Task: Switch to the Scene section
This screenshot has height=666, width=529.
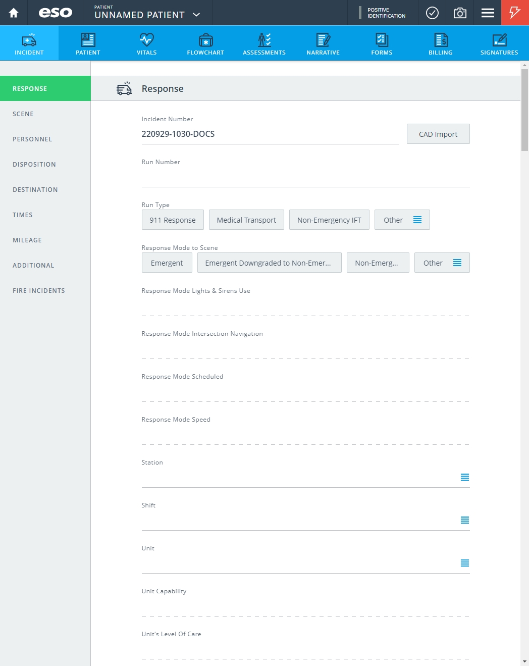Action: coord(23,114)
